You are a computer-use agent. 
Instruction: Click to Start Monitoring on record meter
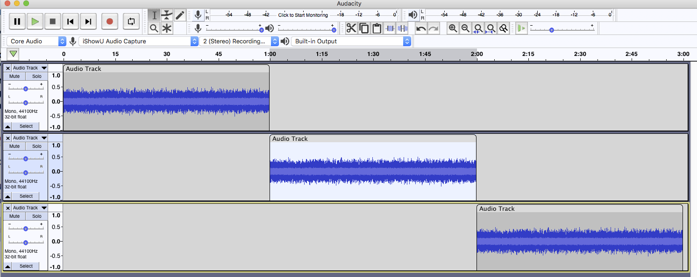point(303,15)
